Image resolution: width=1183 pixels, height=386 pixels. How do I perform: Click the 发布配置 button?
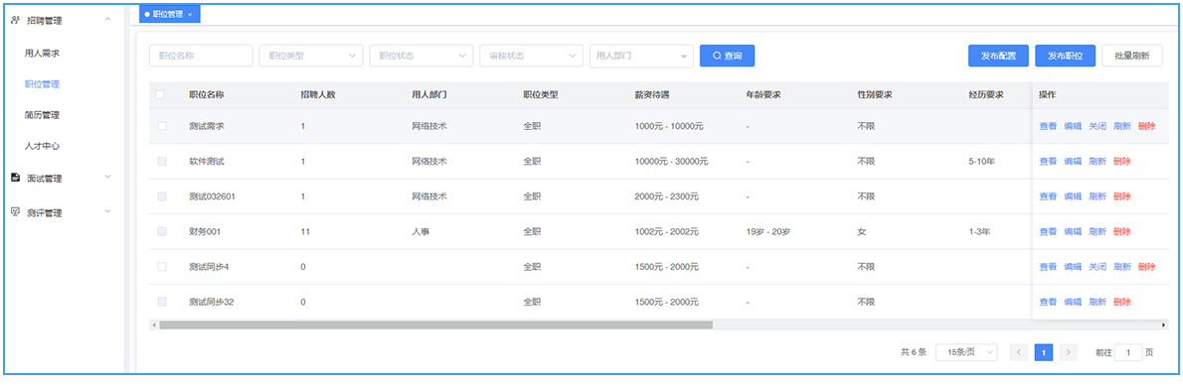[x=998, y=56]
